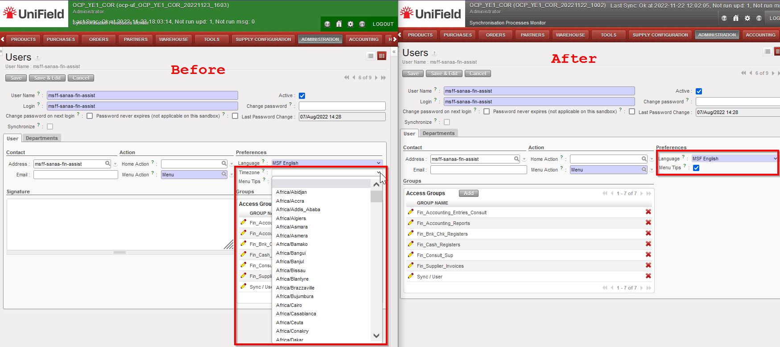Edit Fin_Supplier_Invoices row pencil in After window
The image size is (780, 347).
[x=411, y=265]
